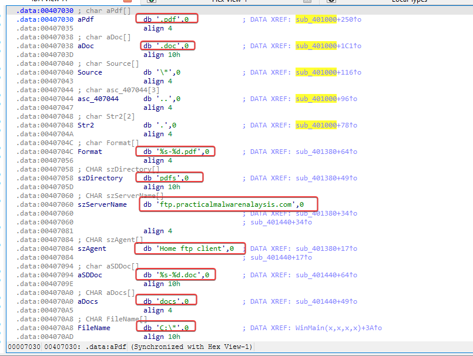Select the '%s-%d.pdf' format string
473x356 pixels.
click(x=176, y=152)
